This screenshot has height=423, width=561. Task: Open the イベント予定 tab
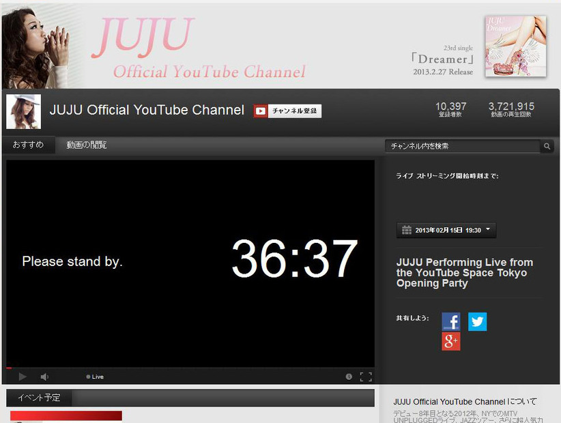pyautogui.click(x=39, y=398)
